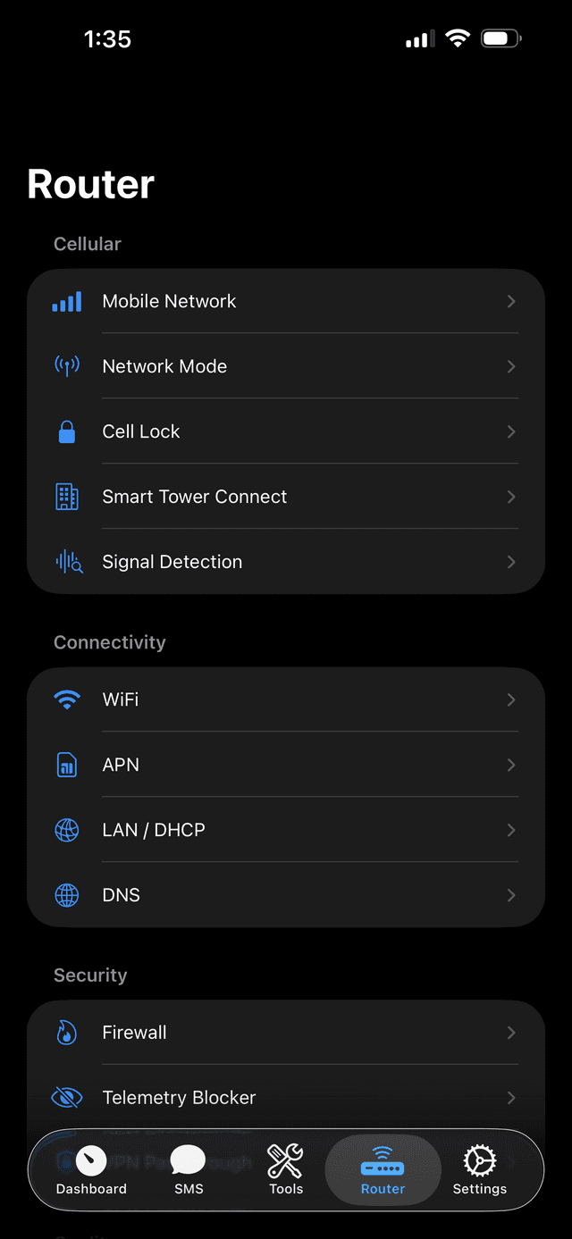572x1239 pixels.
Task: Expand the Mobile Network settings chevron
Action: (511, 301)
